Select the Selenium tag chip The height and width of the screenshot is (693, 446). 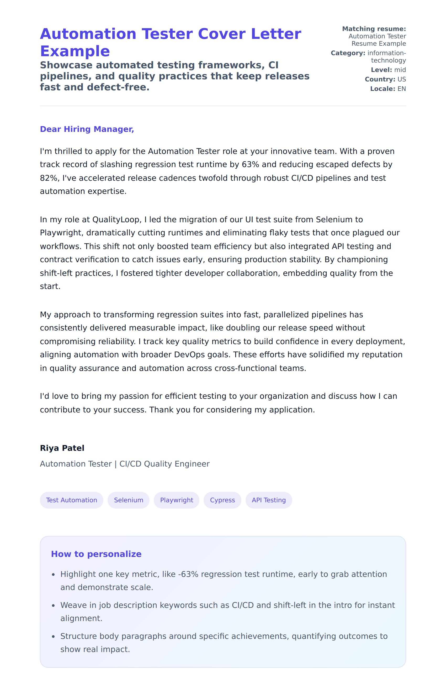click(129, 500)
